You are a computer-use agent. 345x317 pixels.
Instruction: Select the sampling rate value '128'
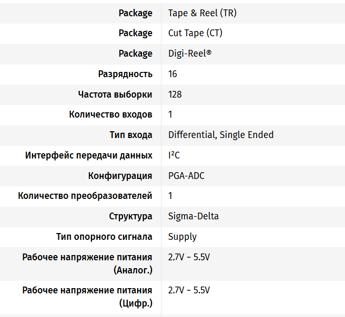pyautogui.click(x=175, y=94)
